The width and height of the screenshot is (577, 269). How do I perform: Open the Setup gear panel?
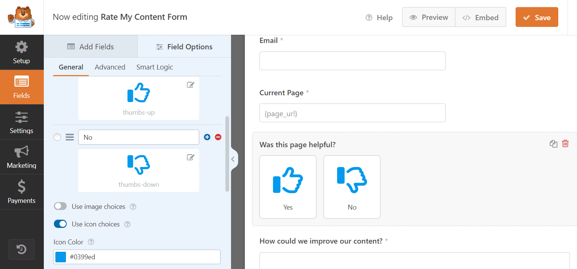[21, 52]
